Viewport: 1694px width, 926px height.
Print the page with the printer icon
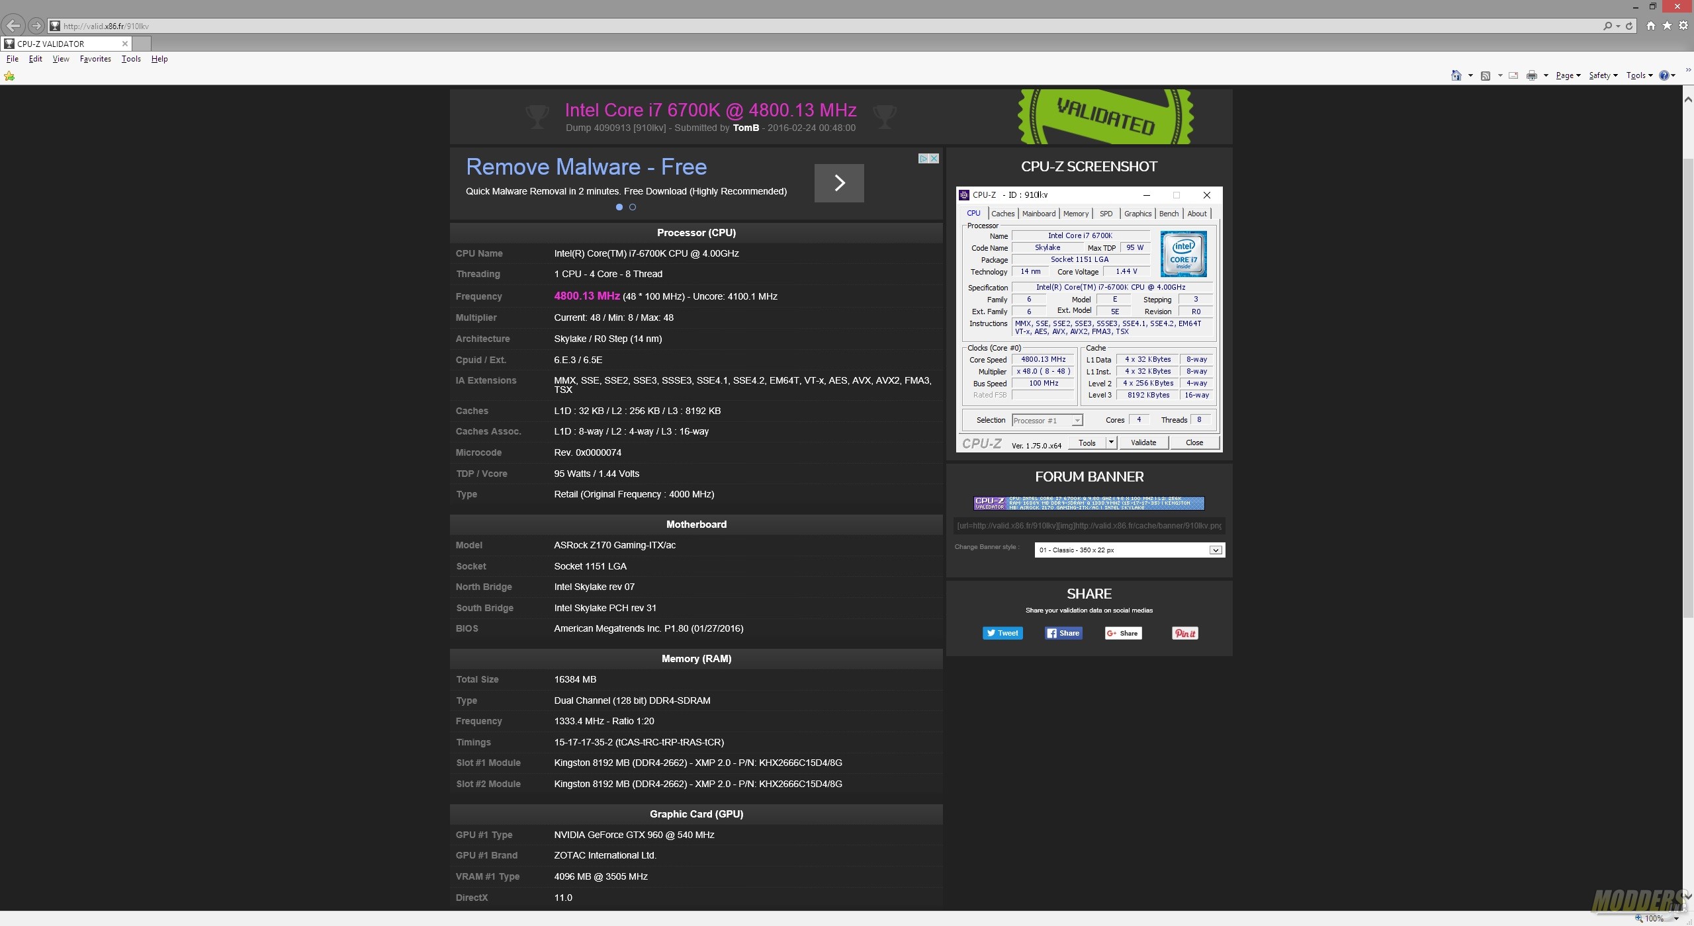1531,75
